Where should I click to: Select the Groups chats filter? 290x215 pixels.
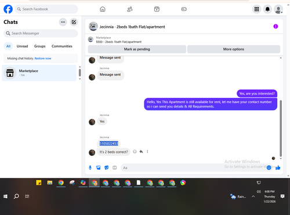(39, 46)
